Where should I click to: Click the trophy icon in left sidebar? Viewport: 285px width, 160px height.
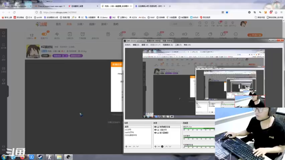4,80
